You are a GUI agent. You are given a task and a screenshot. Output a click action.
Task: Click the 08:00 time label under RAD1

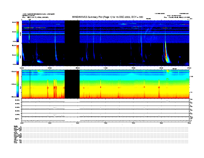78,68
